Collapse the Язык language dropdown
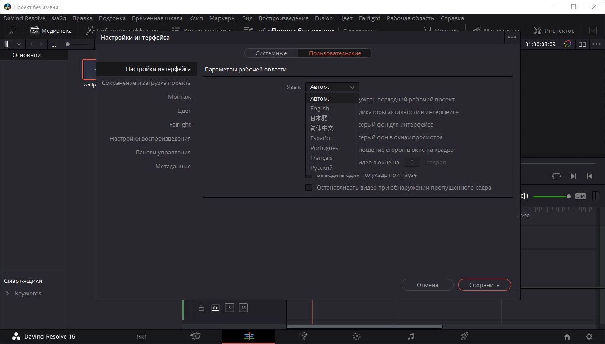The height and width of the screenshot is (344, 605). [332, 87]
